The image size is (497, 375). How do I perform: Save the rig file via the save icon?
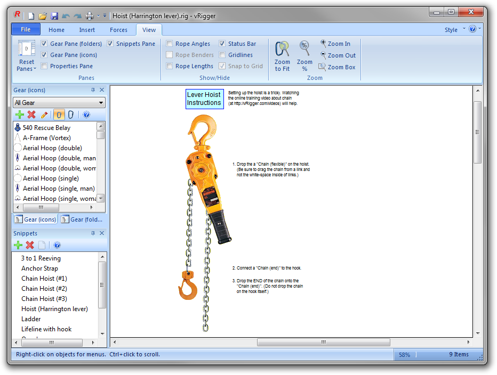coord(55,16)
